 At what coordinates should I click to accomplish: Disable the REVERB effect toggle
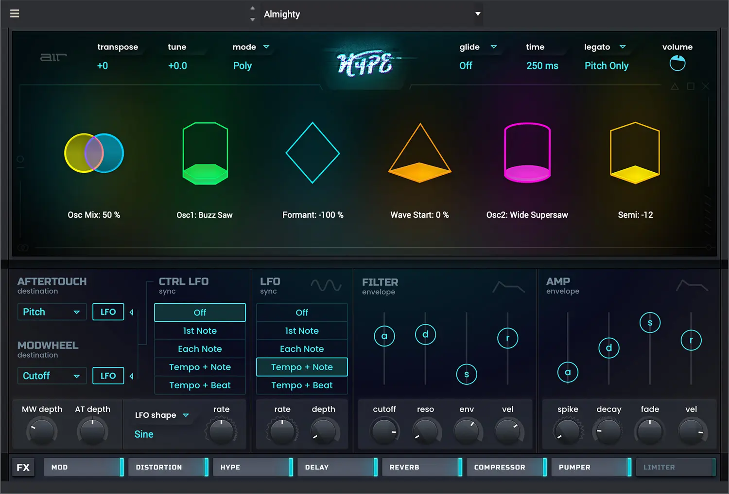[460, 467]
